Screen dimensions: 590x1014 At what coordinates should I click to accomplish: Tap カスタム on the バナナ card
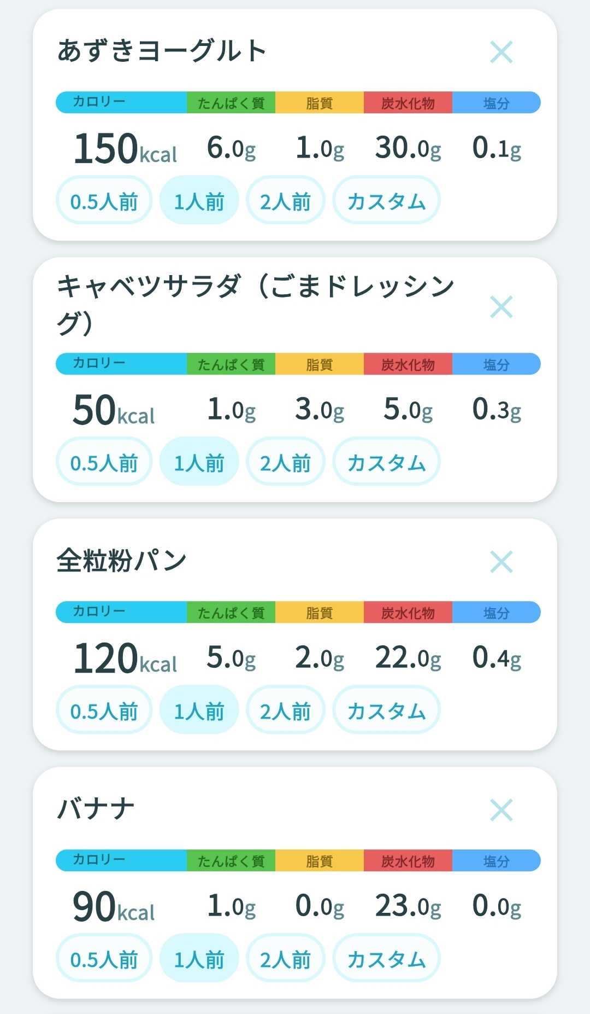386,958
